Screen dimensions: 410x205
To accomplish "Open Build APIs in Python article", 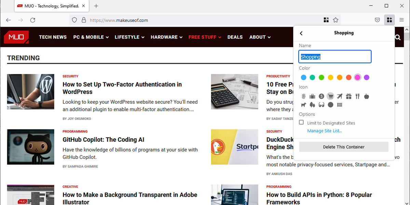I will click(319, 198).
